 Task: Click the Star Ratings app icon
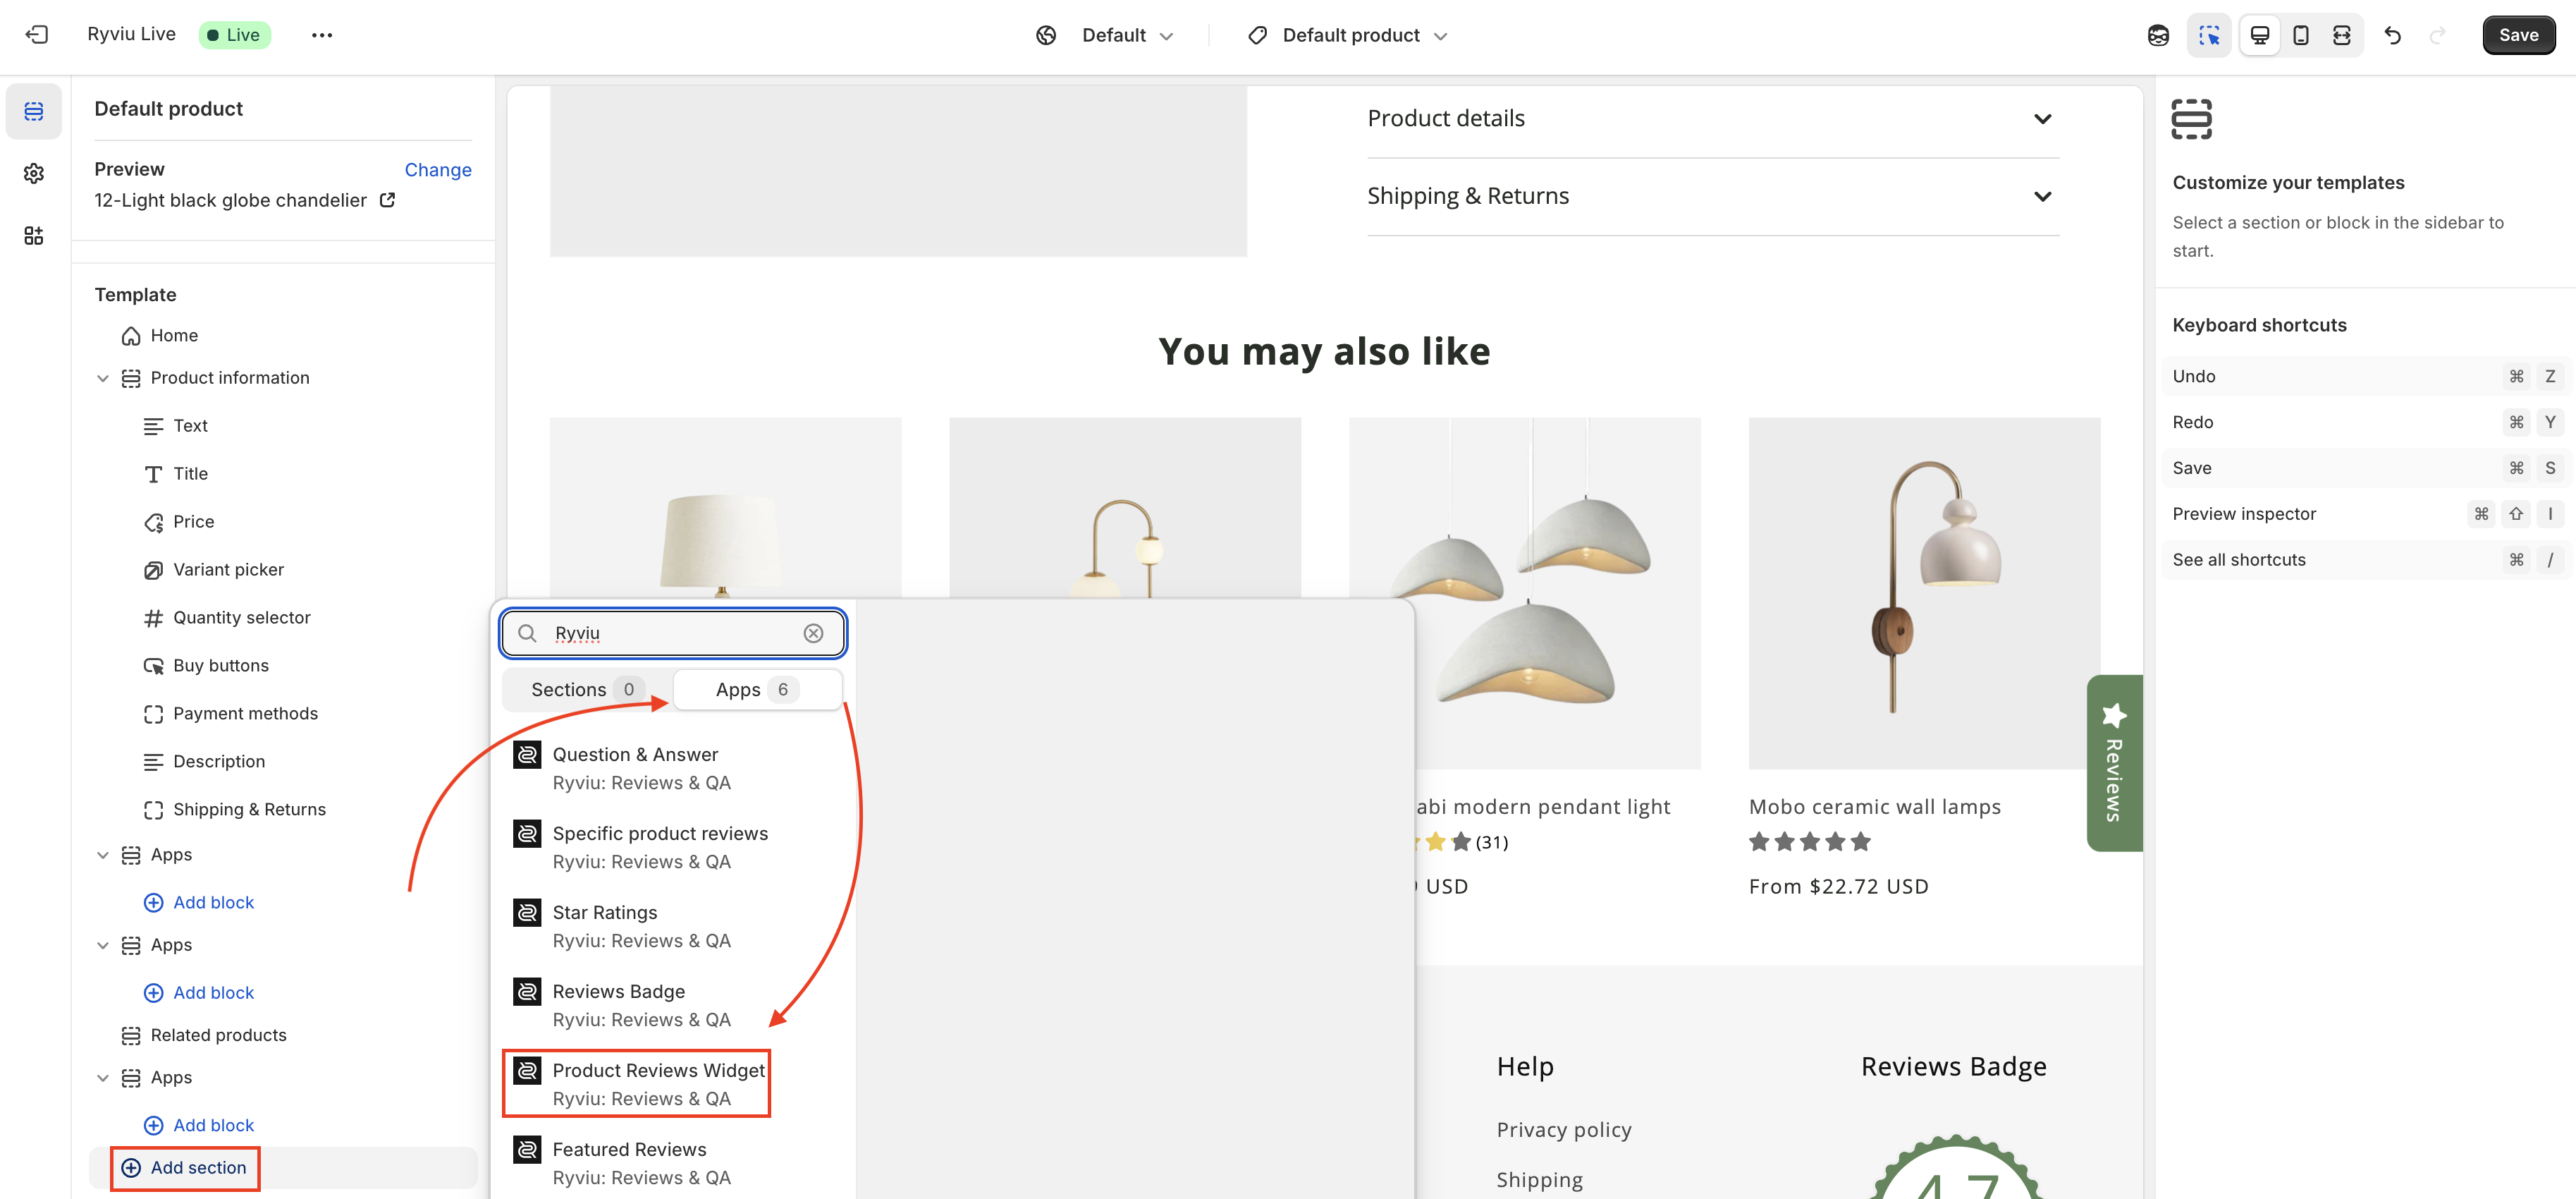click(527, 913)
